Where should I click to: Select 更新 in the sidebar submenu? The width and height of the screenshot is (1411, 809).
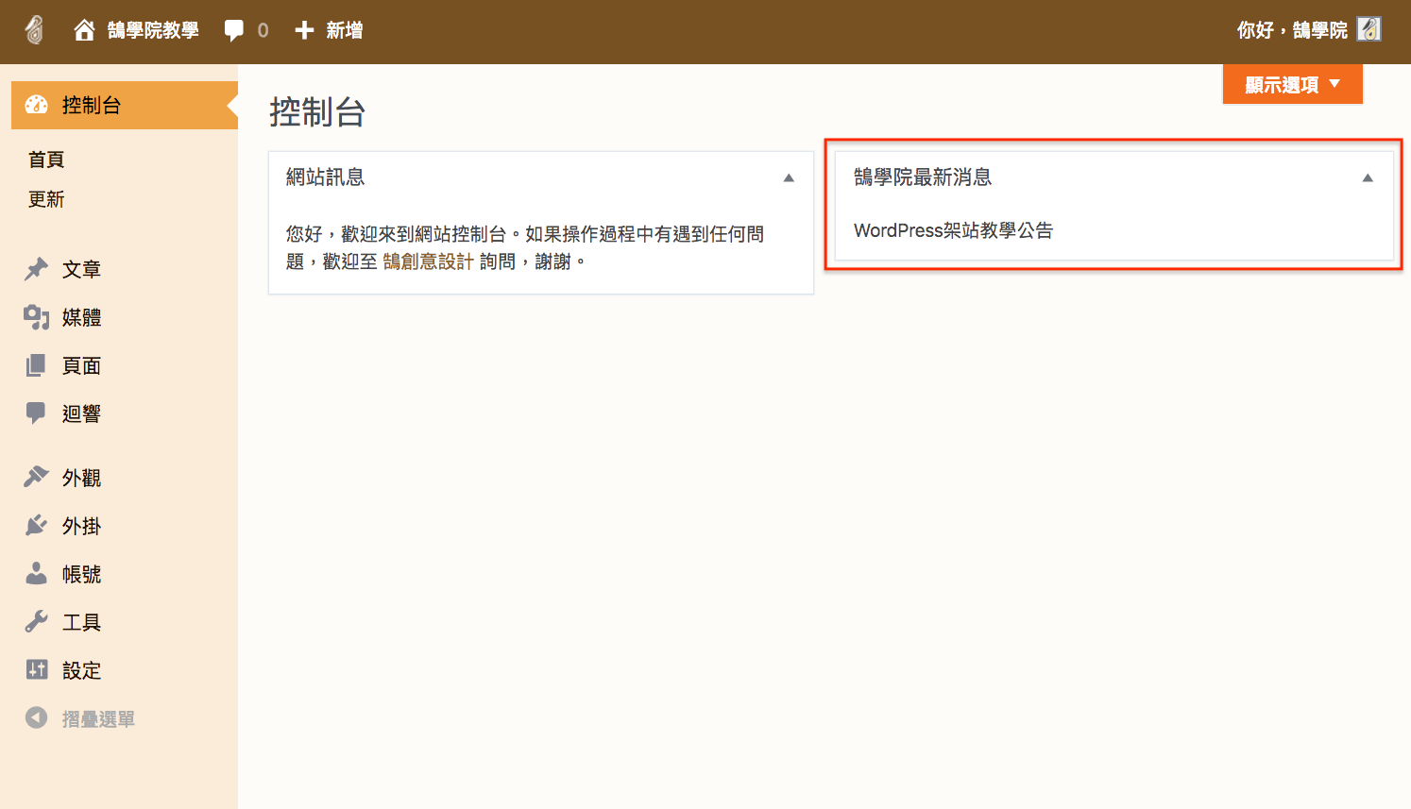(46, 199)
